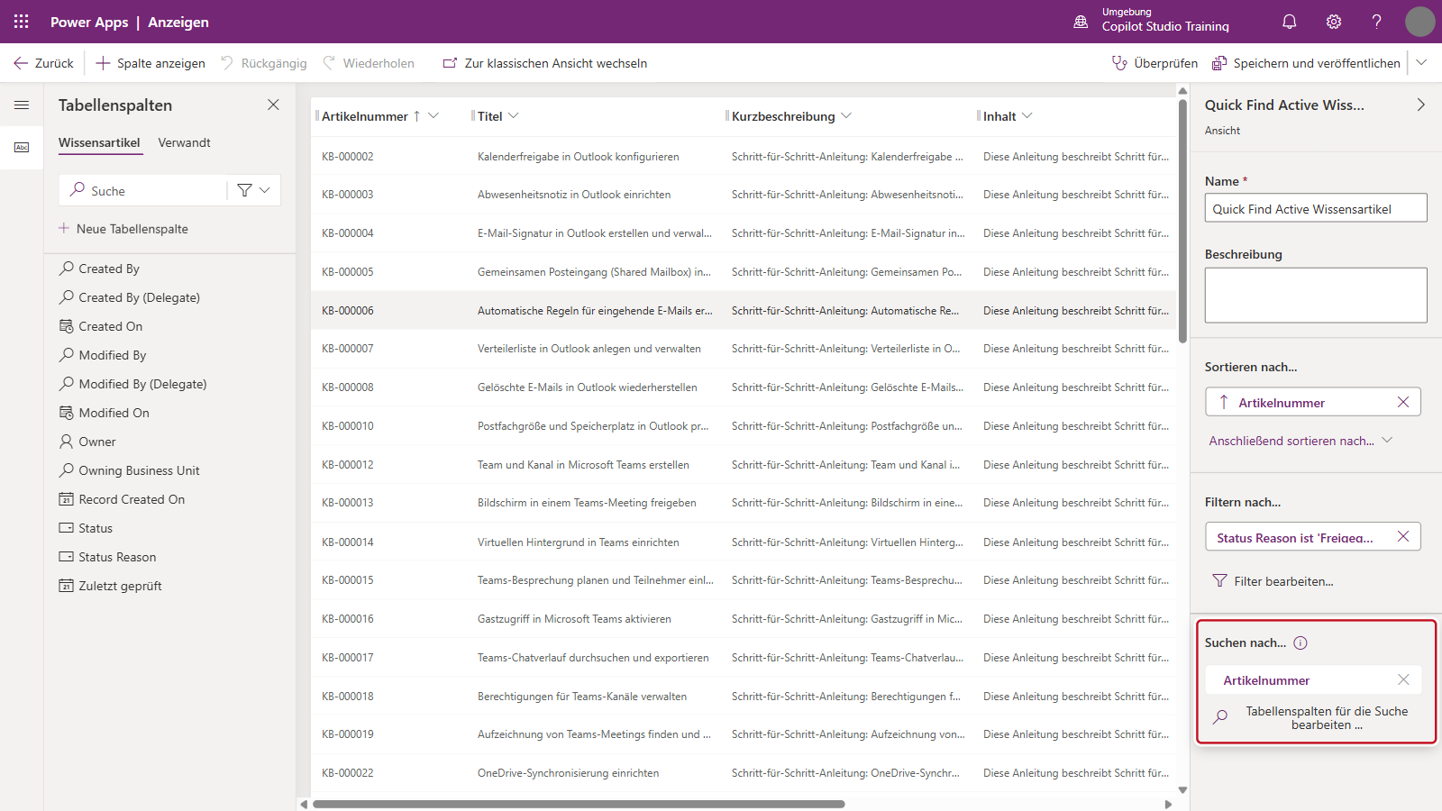1442x811 pixels.
Task: Focus the Suche column search field
Action: [144, 190]
